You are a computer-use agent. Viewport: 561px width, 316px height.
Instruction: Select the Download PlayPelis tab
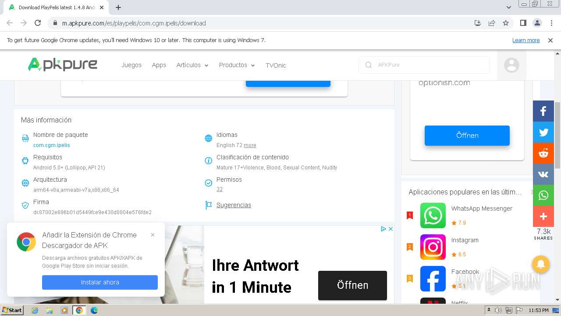point(57,7)
